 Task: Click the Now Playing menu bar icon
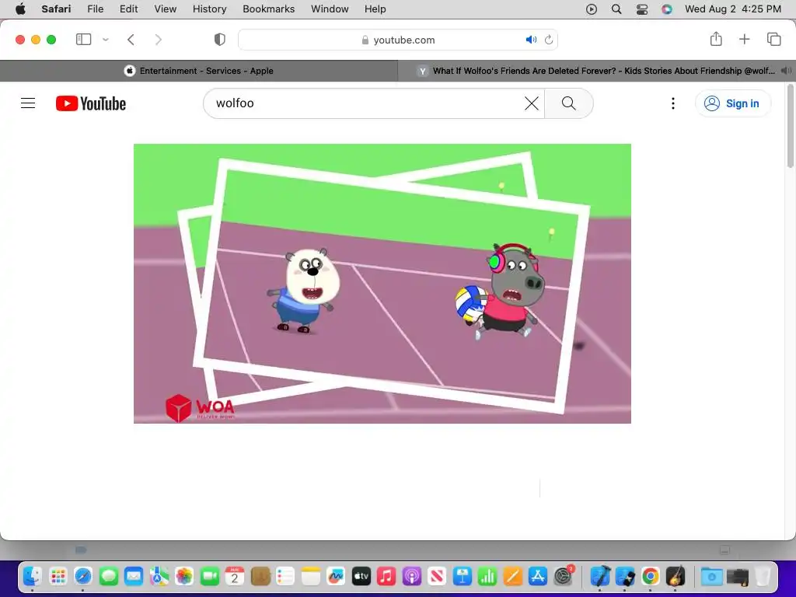point(592,9)
